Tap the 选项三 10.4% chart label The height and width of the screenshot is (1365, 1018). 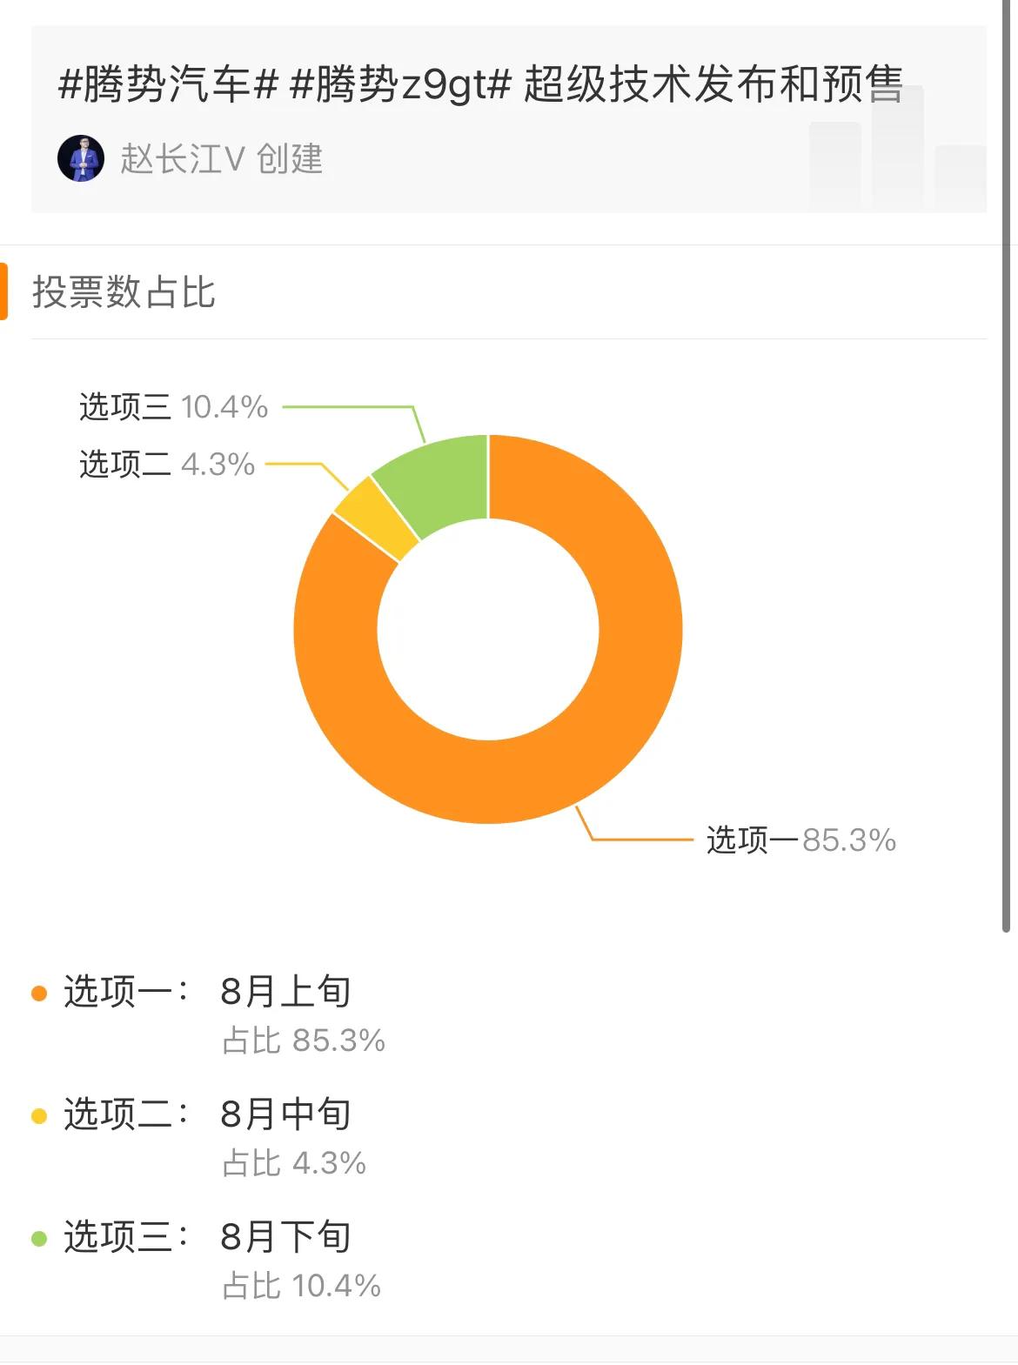tap(173, 407)
